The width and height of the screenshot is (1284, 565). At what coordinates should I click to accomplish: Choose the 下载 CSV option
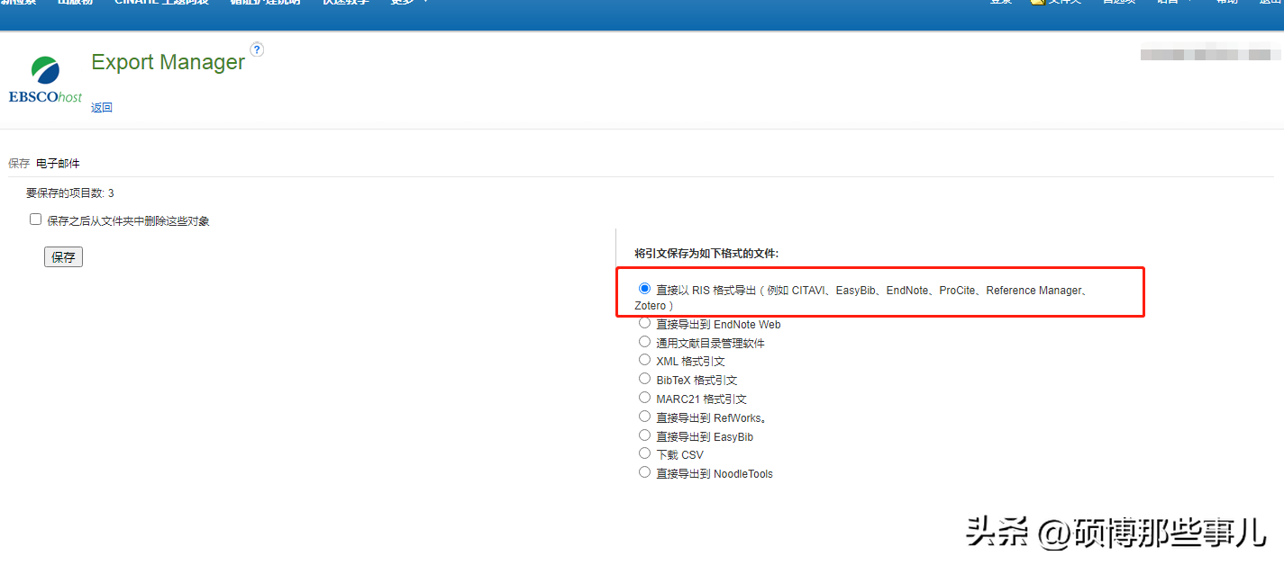point(644,453)
